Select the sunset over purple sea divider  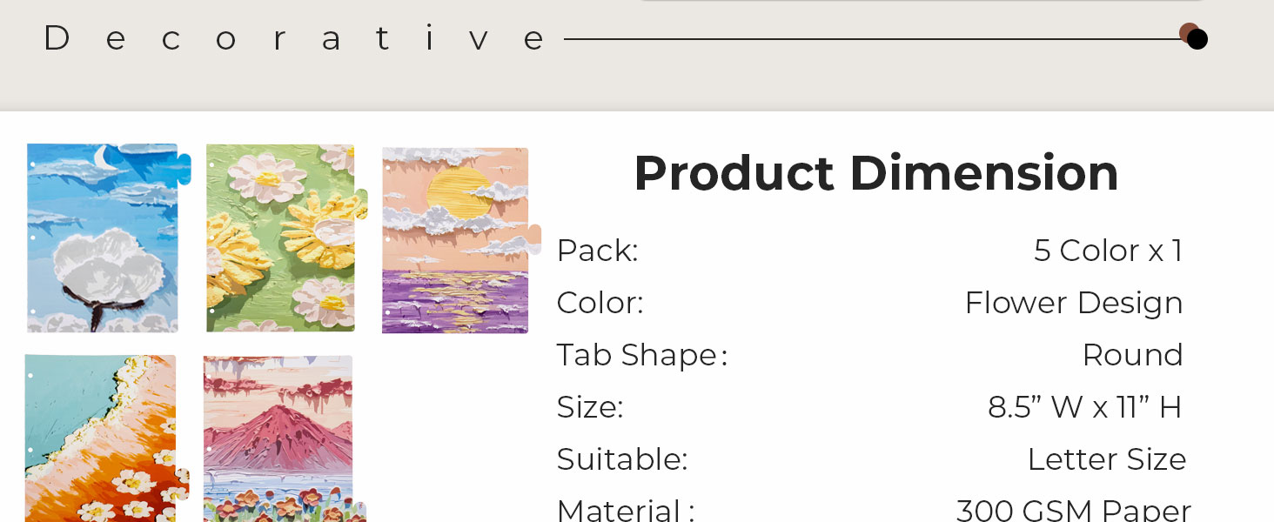tap(456, 240)
